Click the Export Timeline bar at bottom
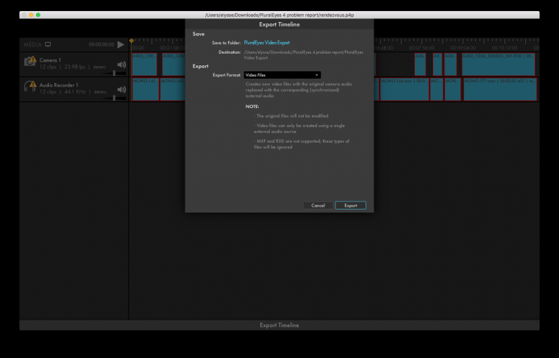The height and width of the screenshot is (358, 559). [x=279, y=325]
